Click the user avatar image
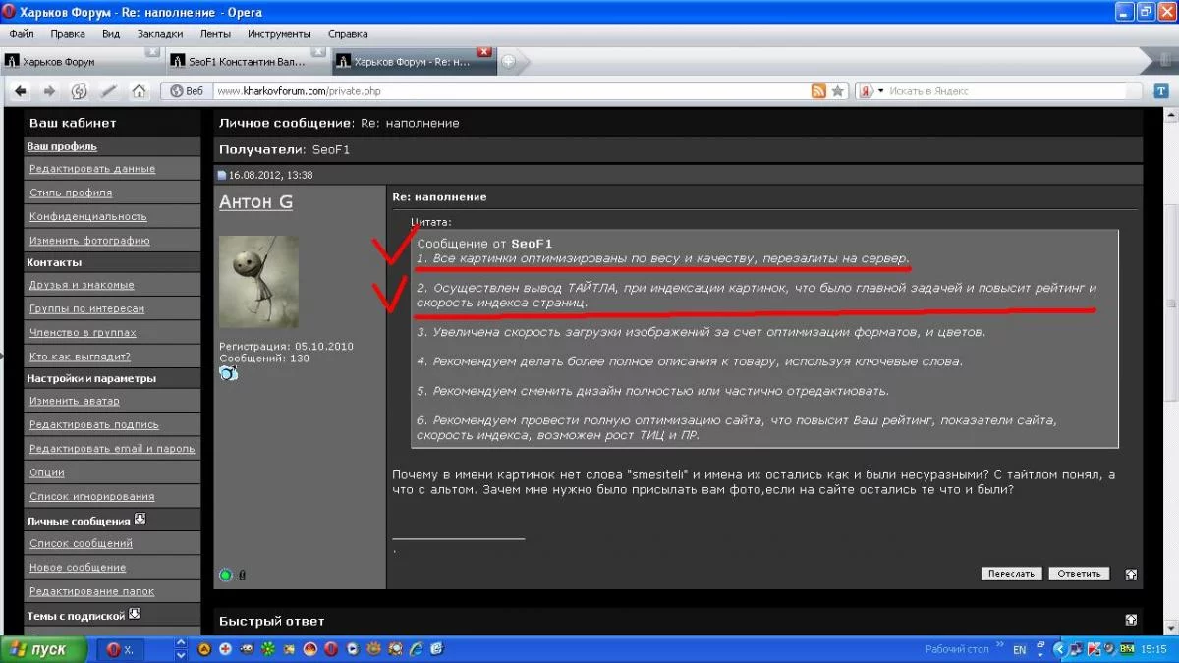 pyautogui.click(x=258, y=281)
